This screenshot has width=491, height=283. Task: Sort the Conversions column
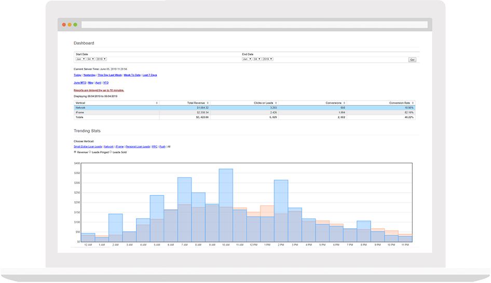[x=345, y=103]
